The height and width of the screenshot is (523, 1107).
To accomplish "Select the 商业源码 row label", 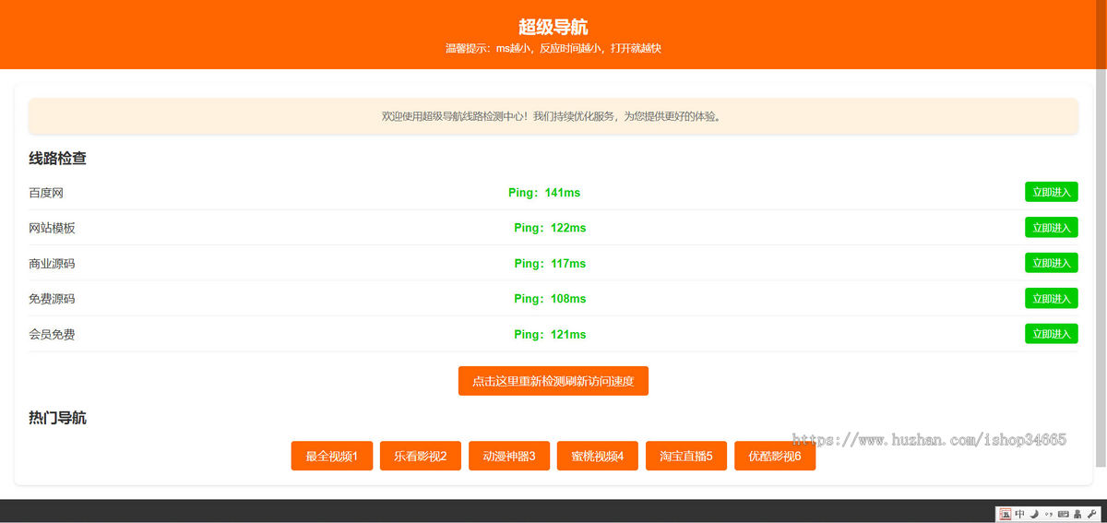I will click(52, 263).
